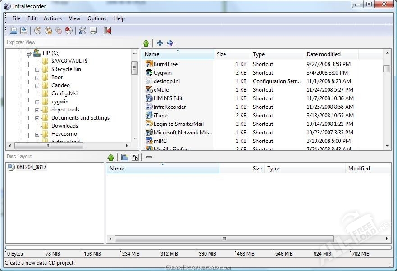The image size is (397, 271).
Task: Add selected files with single plus icon
Action: pos(160,43)
